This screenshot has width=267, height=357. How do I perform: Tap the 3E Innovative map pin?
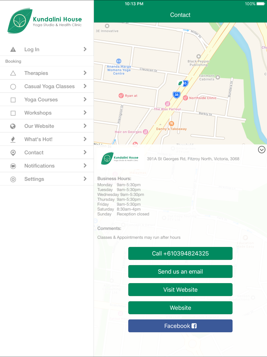point(107,26)
